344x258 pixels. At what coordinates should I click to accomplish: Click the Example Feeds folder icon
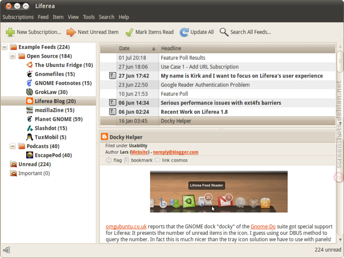[x=13, y=47]
